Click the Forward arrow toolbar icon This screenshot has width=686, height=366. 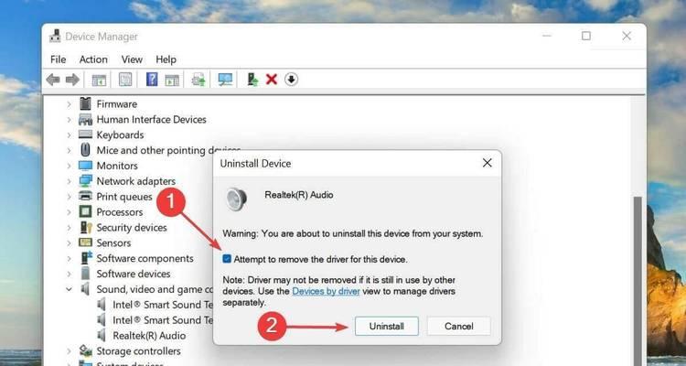(72, 80)
